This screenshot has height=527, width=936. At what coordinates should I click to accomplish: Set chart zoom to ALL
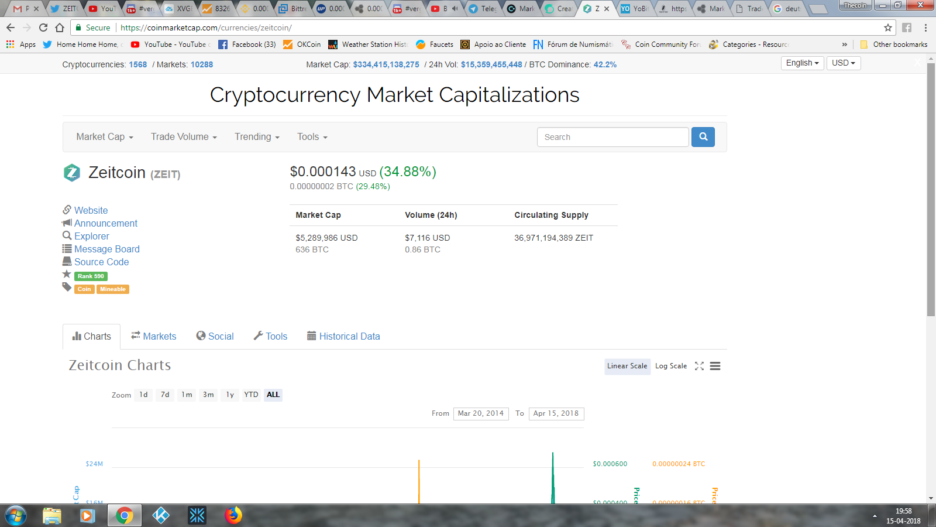point(273,395)
